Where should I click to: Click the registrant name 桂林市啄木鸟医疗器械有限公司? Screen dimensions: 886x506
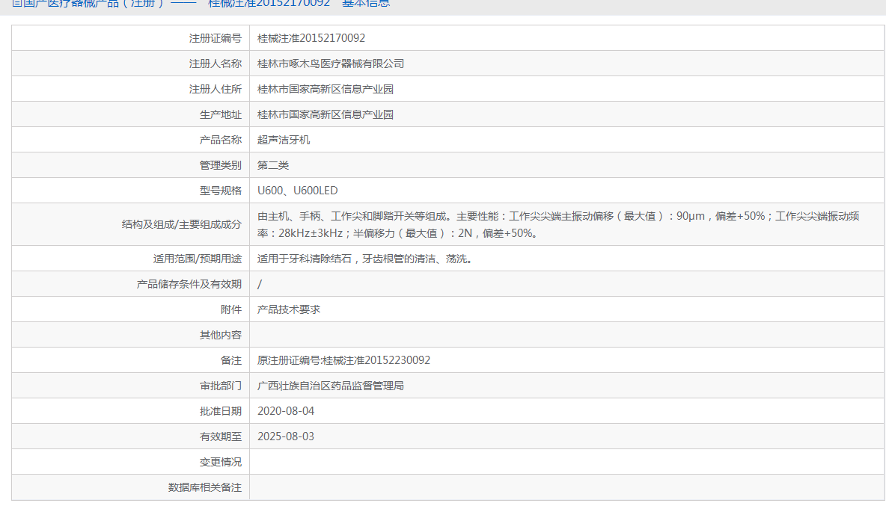coord(331,64)
